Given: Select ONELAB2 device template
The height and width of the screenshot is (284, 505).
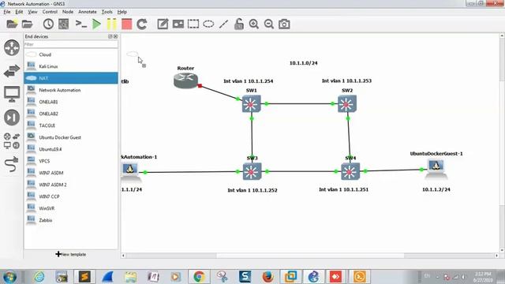Looking at the screenshot, I should pyautogui.click(x=71, y=114).
